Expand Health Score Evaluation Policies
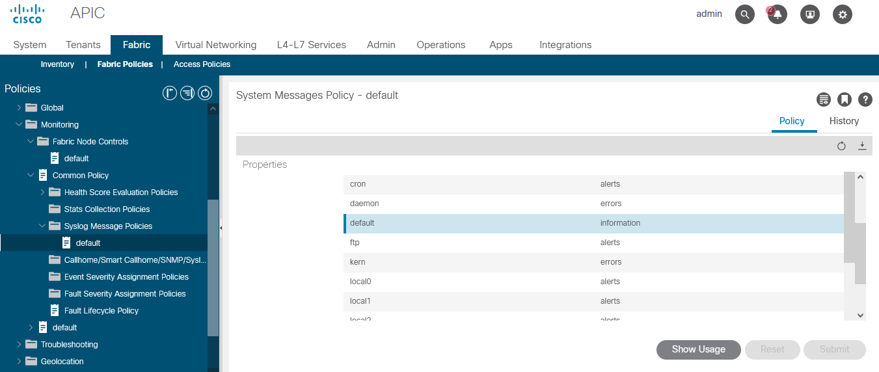879x372 pixels. [x=42, y=193]
